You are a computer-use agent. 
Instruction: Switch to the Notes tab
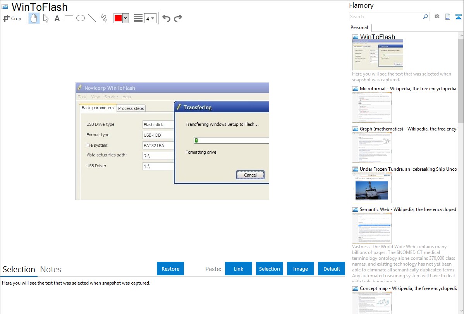tap(51, 269)
